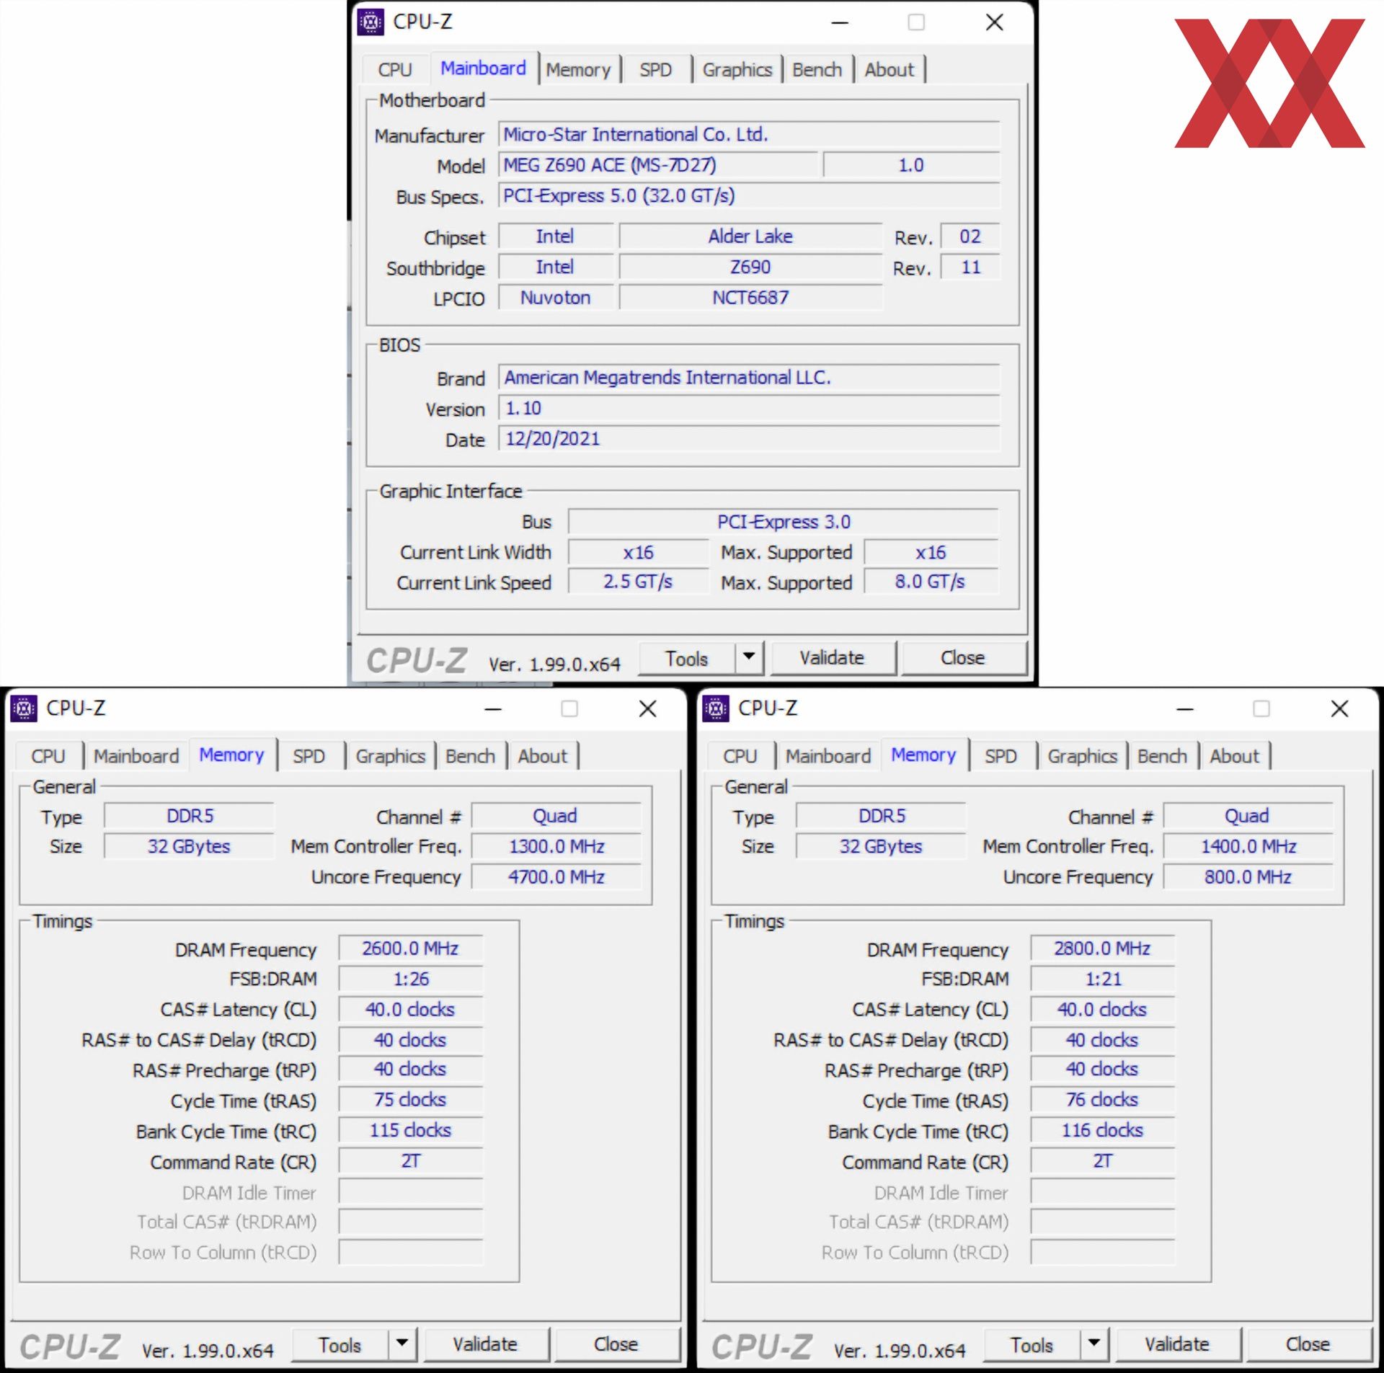This screenshot has width=1384, height=1373.
Task: Minimize the 1400 MHz controller Memory window
Action: [1185, 709]
